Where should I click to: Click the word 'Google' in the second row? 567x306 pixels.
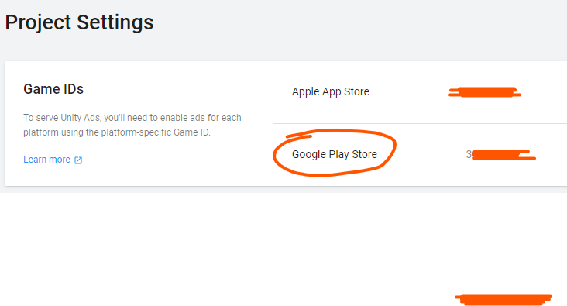[309, 154]
